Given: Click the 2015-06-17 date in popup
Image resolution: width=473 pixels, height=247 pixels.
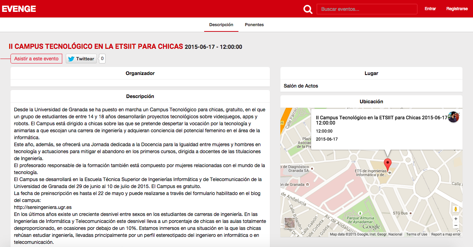Looking at the screenshot, I should coord(327,139).
